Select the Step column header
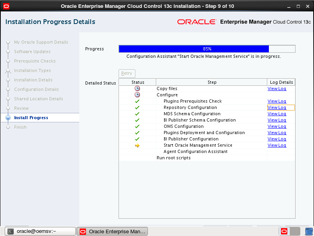 coord(212,82)
